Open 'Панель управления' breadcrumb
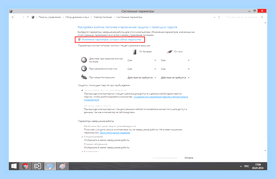 tap(49, 17)
